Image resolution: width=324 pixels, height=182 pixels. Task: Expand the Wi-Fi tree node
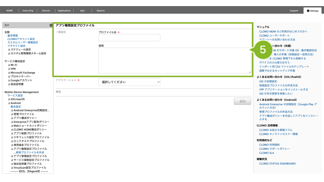[9, 65]
